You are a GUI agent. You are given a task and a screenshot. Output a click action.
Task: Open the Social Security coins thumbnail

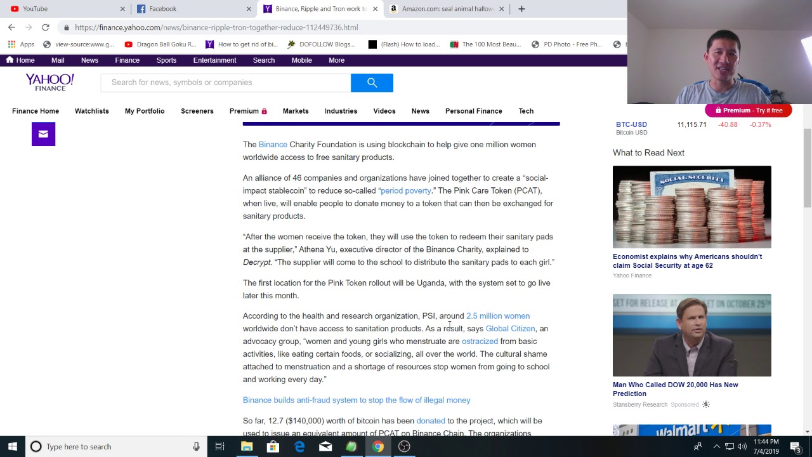pyautogui.click(x=692, y=207)
